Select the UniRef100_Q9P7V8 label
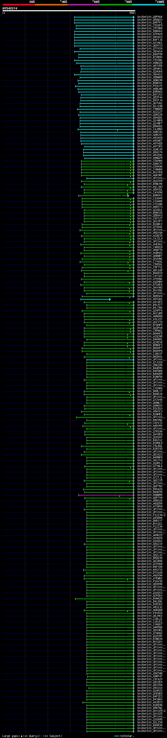167x738 pixels. [x=150, y=498]
